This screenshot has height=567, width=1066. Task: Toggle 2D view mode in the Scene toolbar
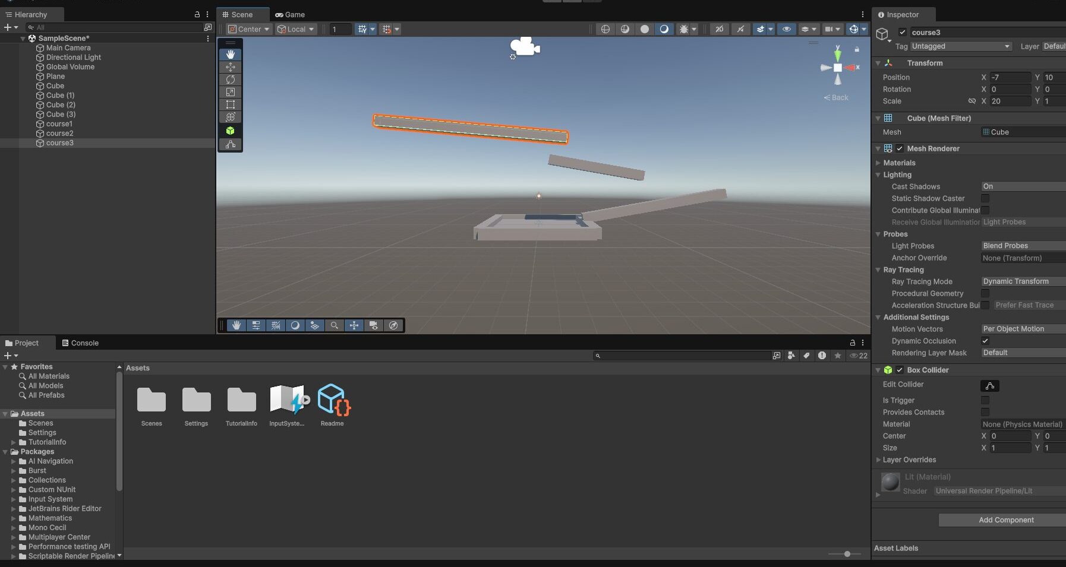point(719,29)
